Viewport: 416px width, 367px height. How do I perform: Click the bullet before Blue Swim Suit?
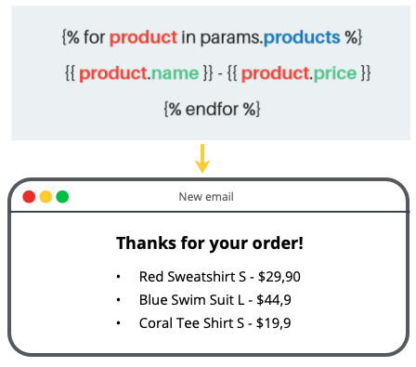[118, 300]
